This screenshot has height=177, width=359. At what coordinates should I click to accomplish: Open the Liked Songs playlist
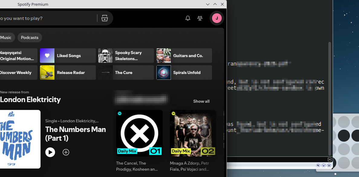tap(68, 56)
